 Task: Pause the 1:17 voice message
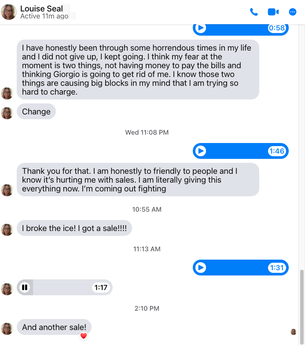[x=25, y=287]
